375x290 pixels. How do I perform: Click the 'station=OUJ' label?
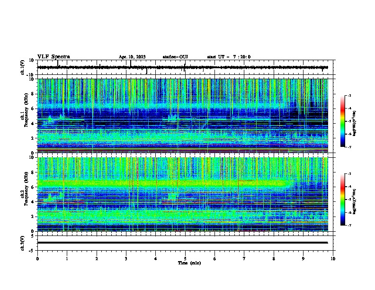coord(175,57)
